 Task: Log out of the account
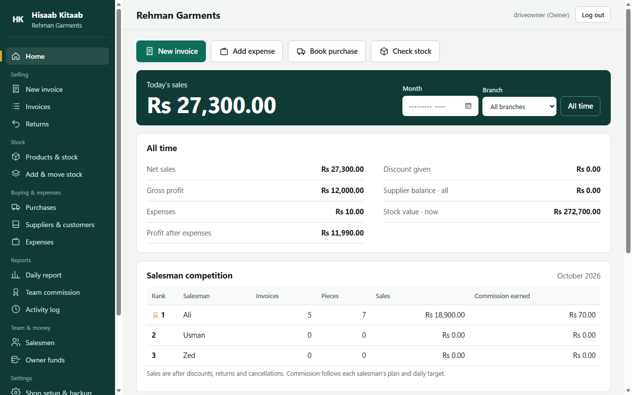(593, 15)
